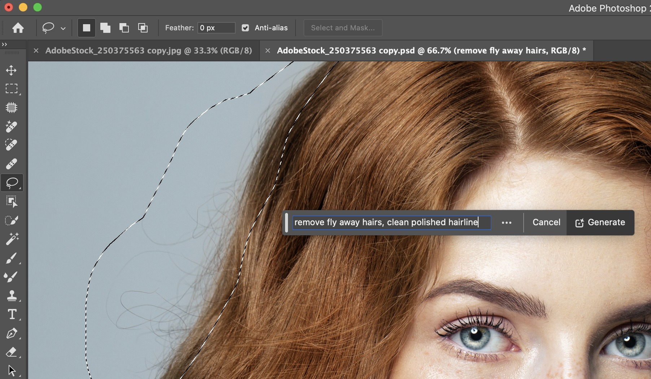Image resolution: width=651 pixels, height=379 pixels.
Task: Select the Pen tool
Action: click(11, 333)
